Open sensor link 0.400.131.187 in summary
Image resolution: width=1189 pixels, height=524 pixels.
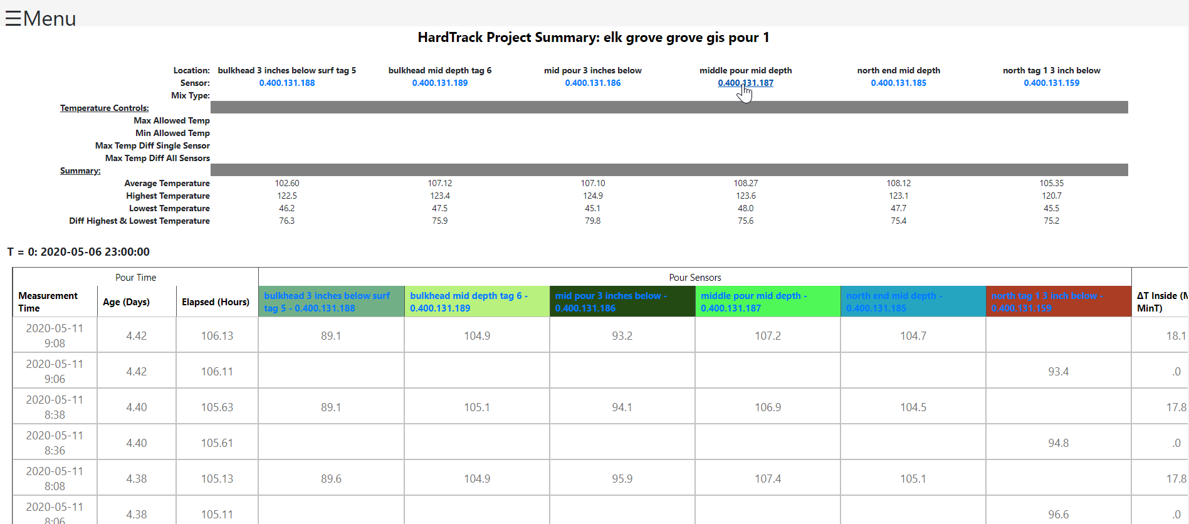click(x=746, y=83)
